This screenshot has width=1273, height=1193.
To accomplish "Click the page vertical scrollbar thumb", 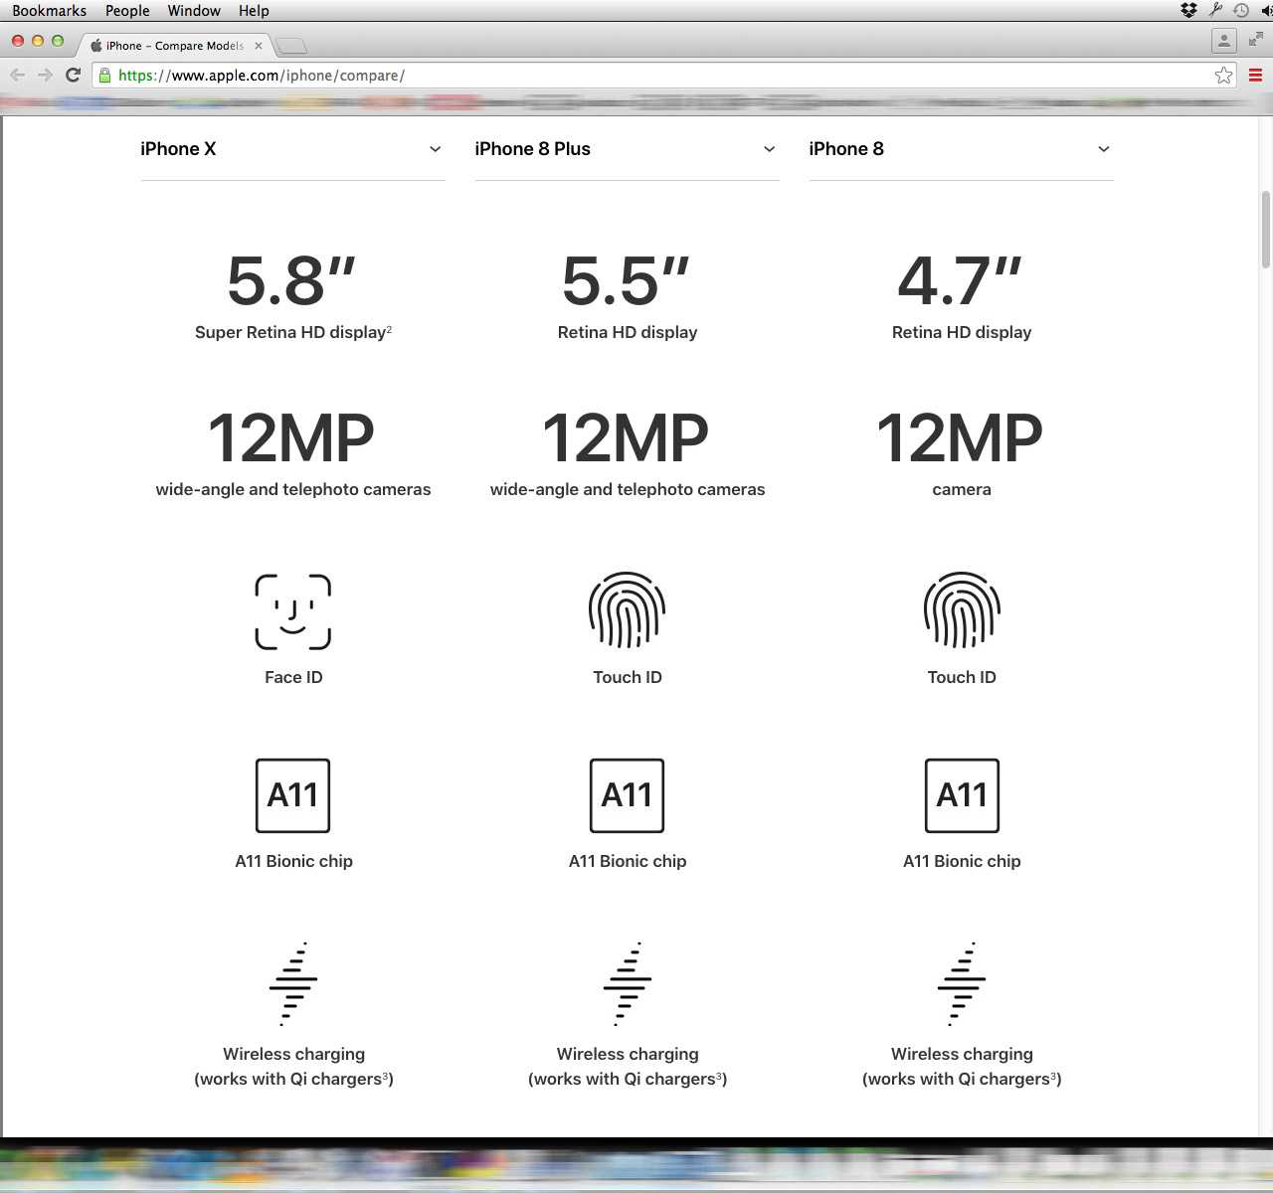I will [x=1265, y=229].
